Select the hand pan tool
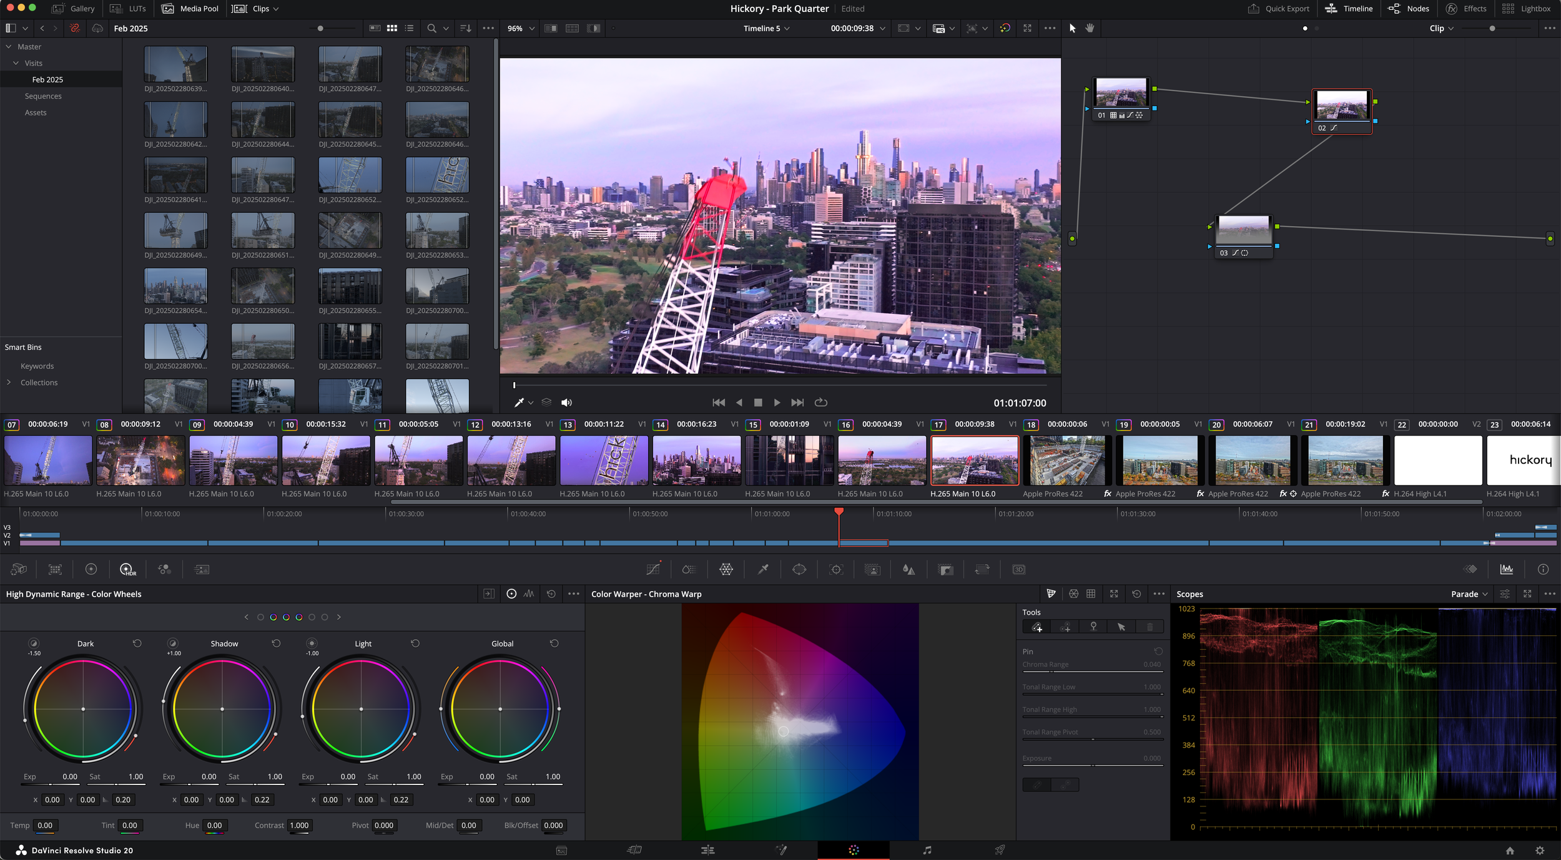The height and width of the screenshot is (860, 1561). click(1090, 28)
